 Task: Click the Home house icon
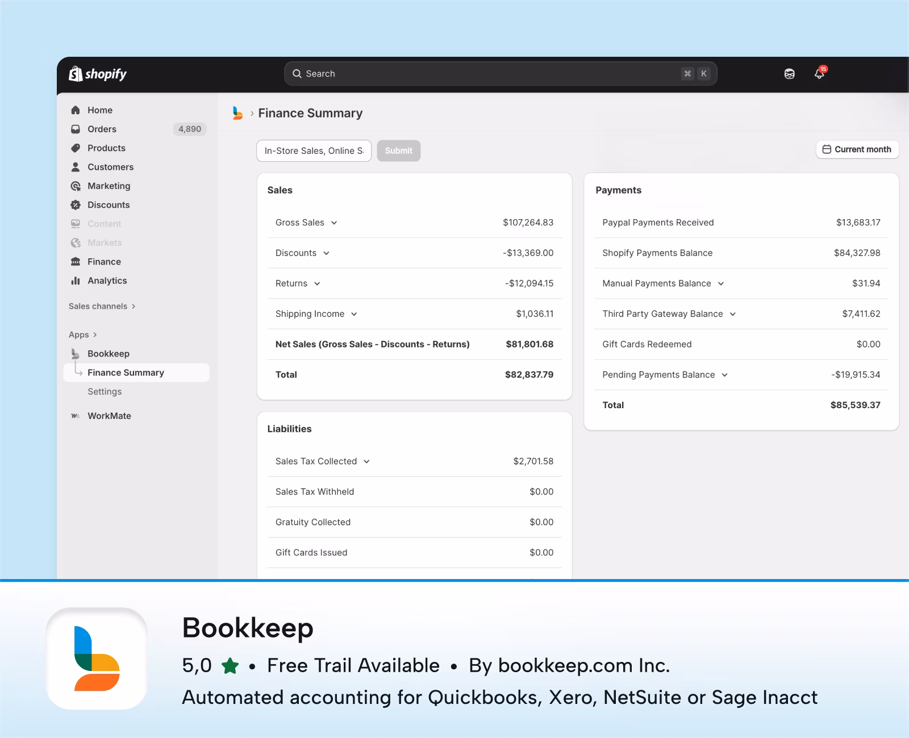(76, 110)
